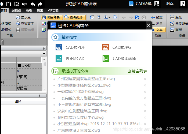
Task: Open 广州冠迪花园双连别墅施工图.dwg
Action: pyautogui.click(x=86, y=79)
